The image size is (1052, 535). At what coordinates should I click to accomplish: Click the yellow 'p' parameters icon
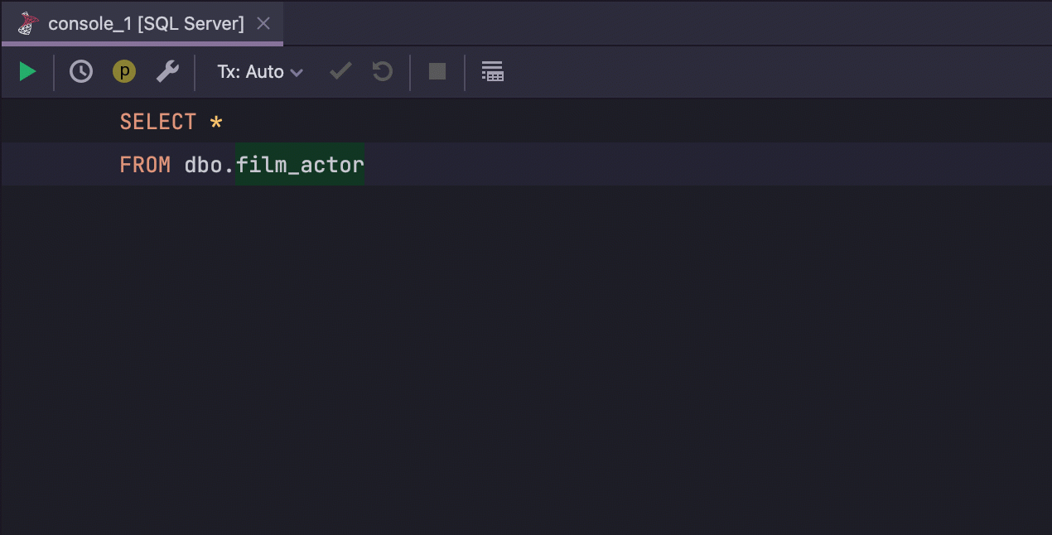(x=124, y=72)
